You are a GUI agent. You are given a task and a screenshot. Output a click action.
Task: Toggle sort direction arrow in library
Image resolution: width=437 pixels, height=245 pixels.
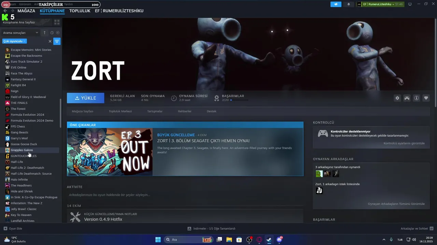tap(44, 33)
